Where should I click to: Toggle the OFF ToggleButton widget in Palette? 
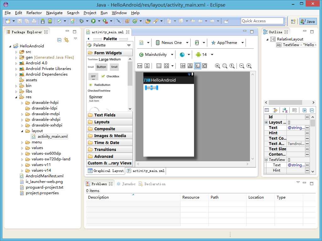93,77
